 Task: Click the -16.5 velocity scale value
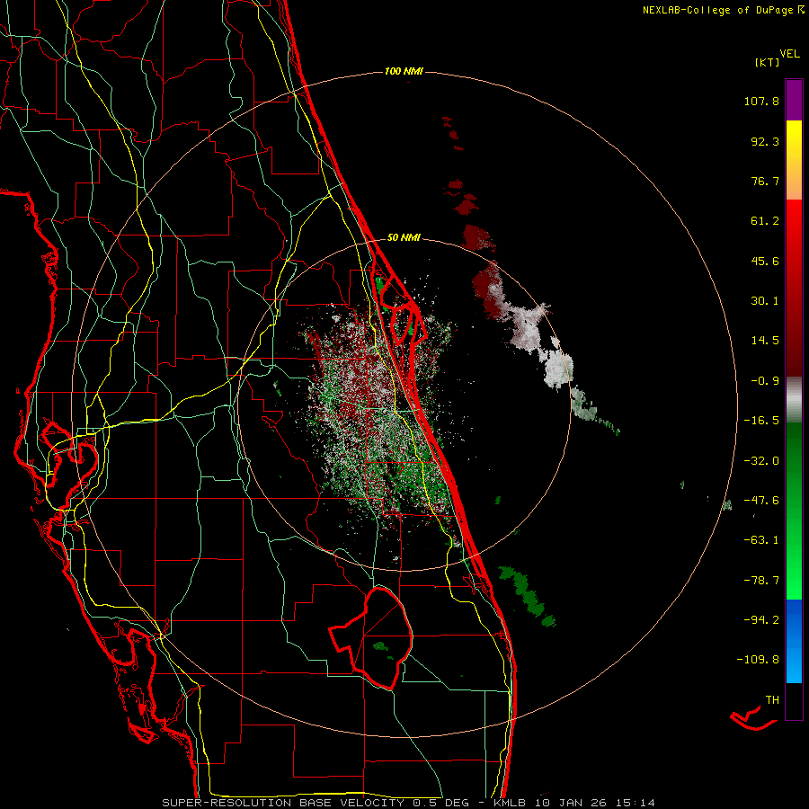coord(761,421)
